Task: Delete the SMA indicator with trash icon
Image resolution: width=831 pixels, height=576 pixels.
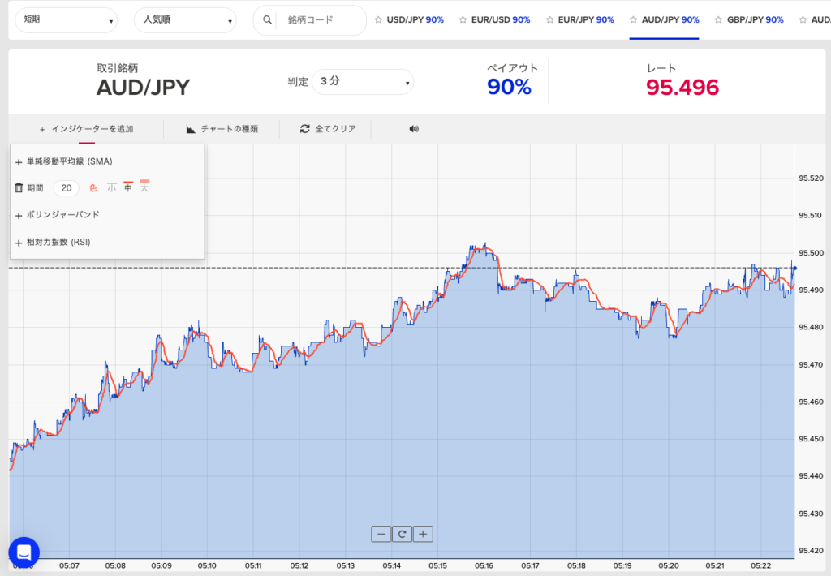Action: (19, 188)
